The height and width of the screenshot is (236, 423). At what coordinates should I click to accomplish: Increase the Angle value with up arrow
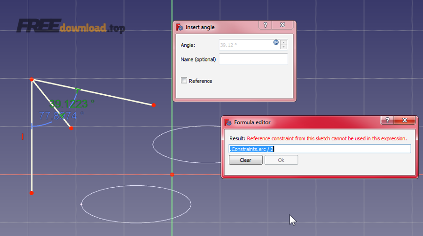[283, 43]
